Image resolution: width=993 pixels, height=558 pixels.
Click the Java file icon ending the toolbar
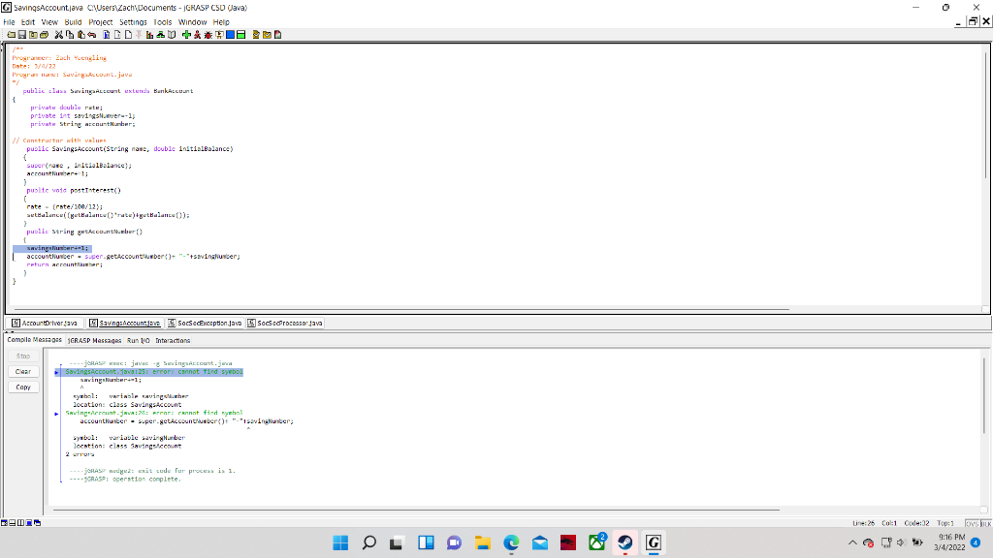pyautogui.click(x=278, y=35)
